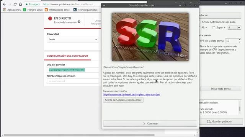Image resolution: width=245 pixels, height=137 pixels.
Task: Click Iniciar vista previa button
Action: coord(220,89)
